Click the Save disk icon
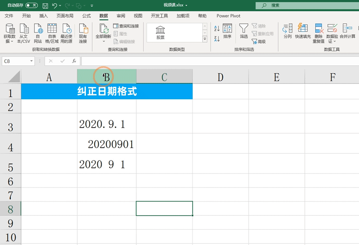The image size is (359, 245). 45,6
